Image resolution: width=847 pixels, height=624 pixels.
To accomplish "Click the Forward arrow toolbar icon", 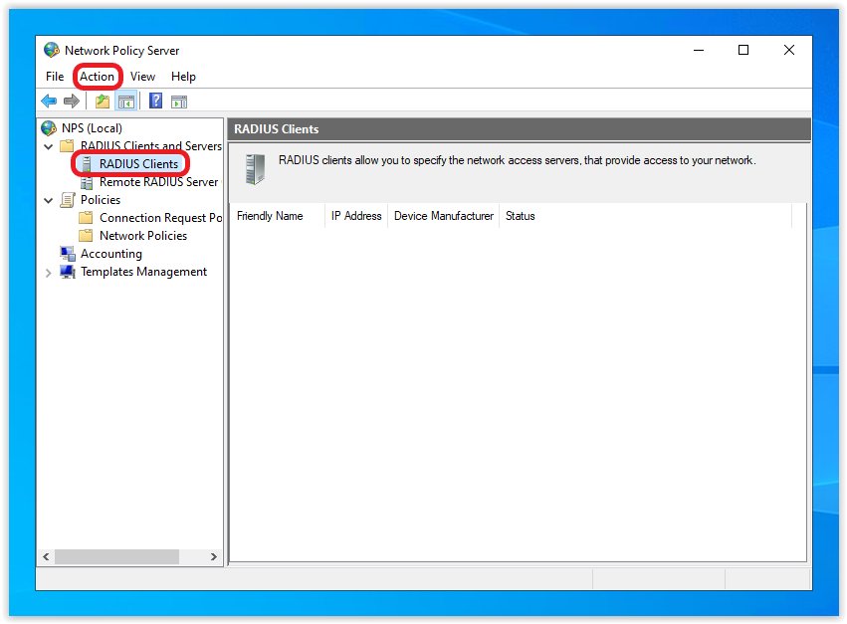I will pos(72,102).
